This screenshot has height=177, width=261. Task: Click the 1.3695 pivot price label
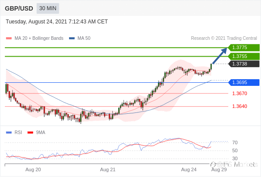click(244, 82)
